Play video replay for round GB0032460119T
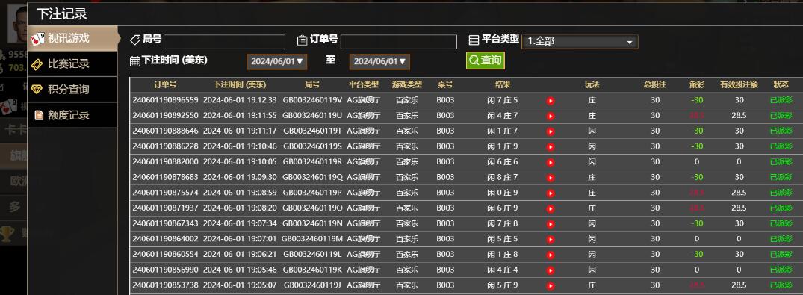Viewport: 803px width, 295px height. (551, 131)
